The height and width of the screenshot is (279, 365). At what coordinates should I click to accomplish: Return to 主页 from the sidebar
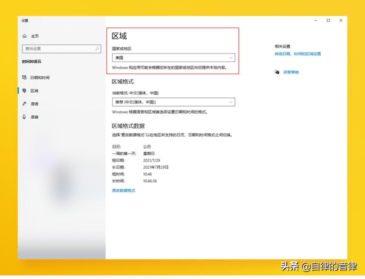pyautogui.click(x=34, y=36)
